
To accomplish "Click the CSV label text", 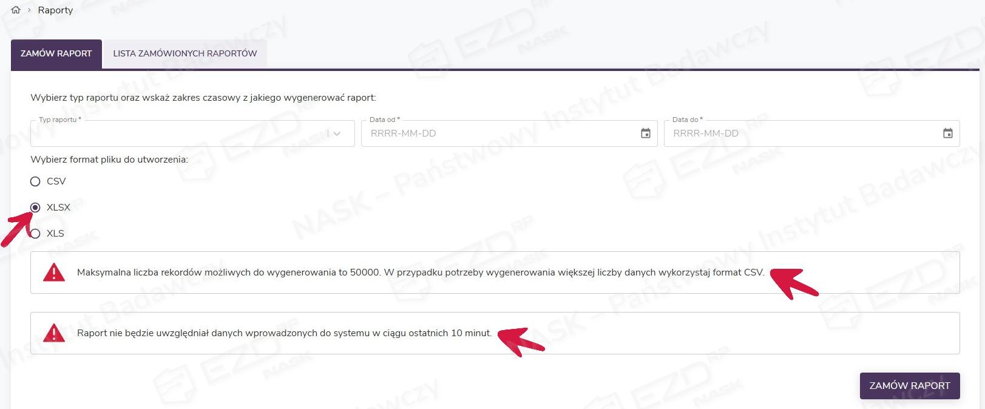I will coord(56,181).
